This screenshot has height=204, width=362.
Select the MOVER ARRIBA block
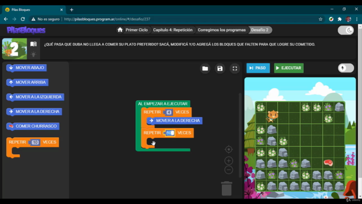28,82
